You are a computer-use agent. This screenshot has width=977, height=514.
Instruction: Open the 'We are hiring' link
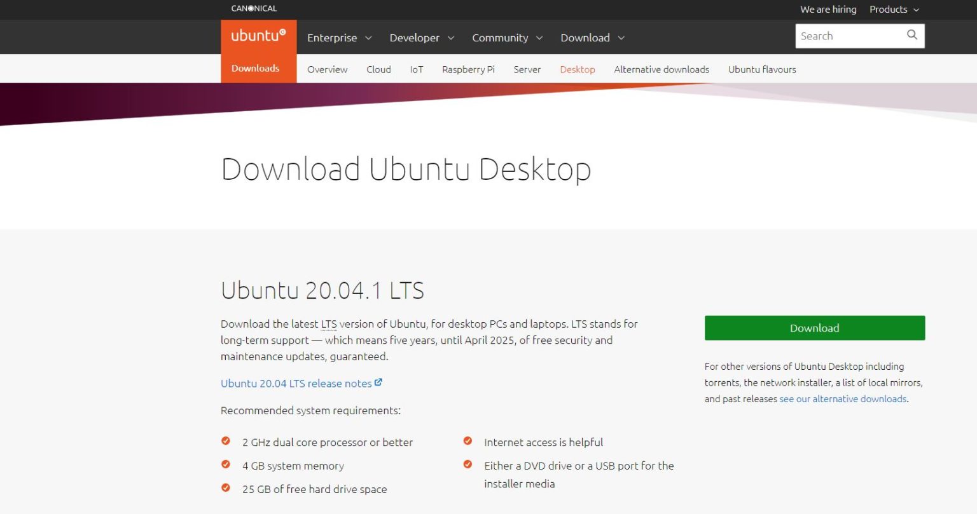tap(828, 10)
